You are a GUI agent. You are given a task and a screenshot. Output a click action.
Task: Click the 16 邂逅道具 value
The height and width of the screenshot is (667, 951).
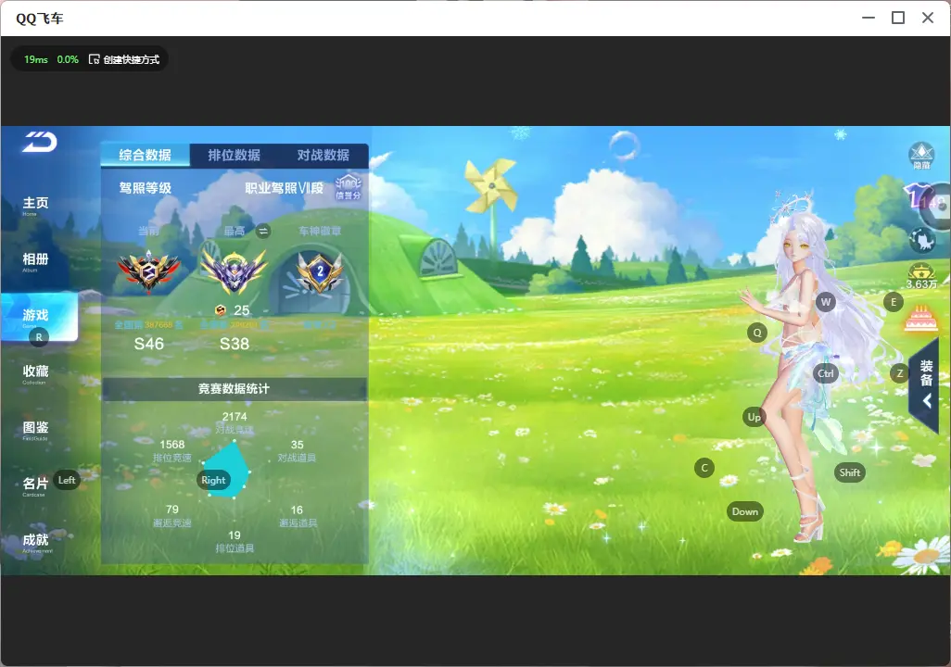[x=297, y=510]
